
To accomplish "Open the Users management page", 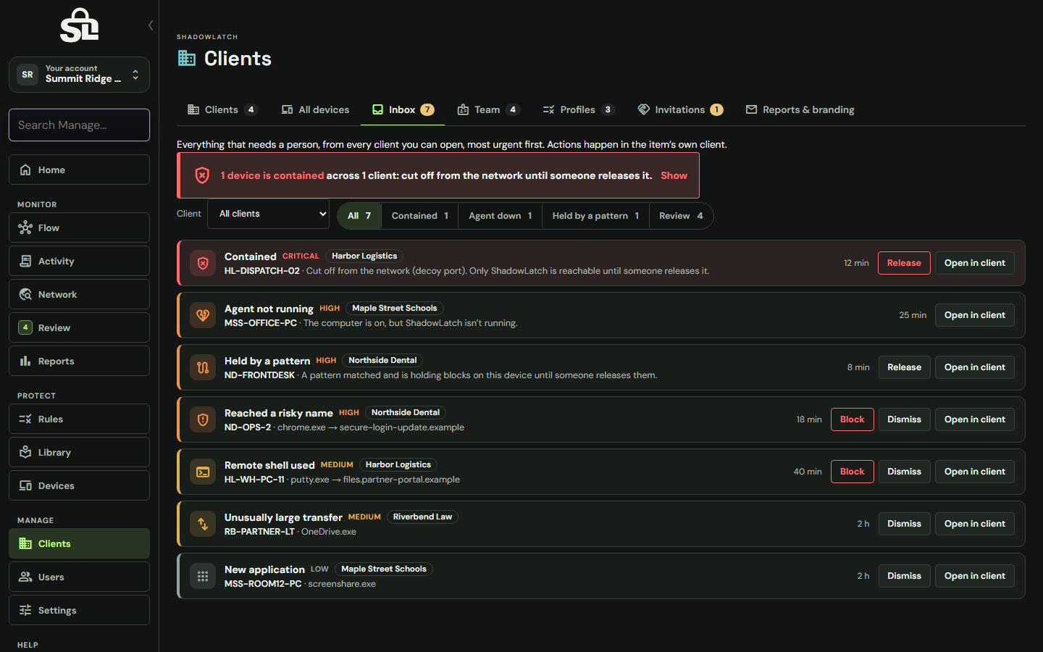I will (x=79, y=577).
